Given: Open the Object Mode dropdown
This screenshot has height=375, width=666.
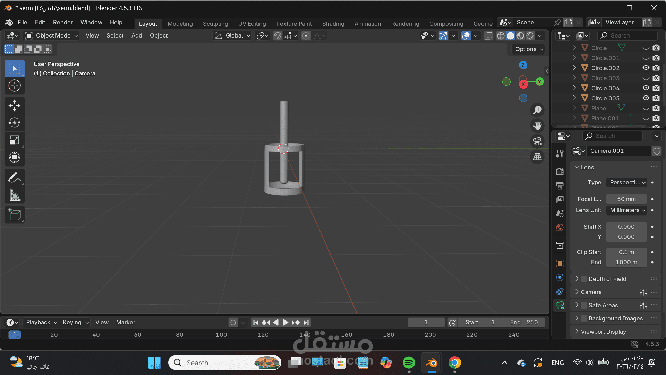Looking at the screenshot, I should pyautogui.click(x=52, y=35).
